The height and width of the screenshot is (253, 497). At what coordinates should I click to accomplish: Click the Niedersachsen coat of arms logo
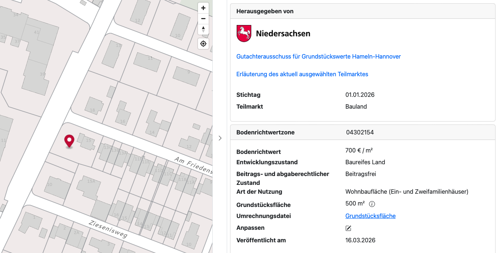point(244,34)
